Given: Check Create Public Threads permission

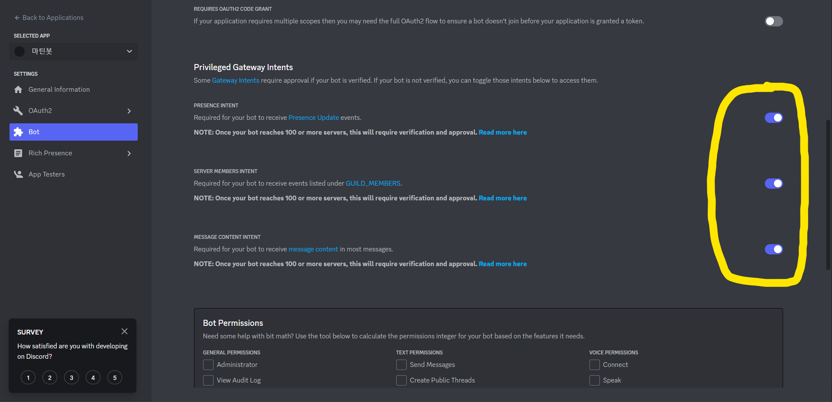Looking at the screenshot, I should (401, 380).
